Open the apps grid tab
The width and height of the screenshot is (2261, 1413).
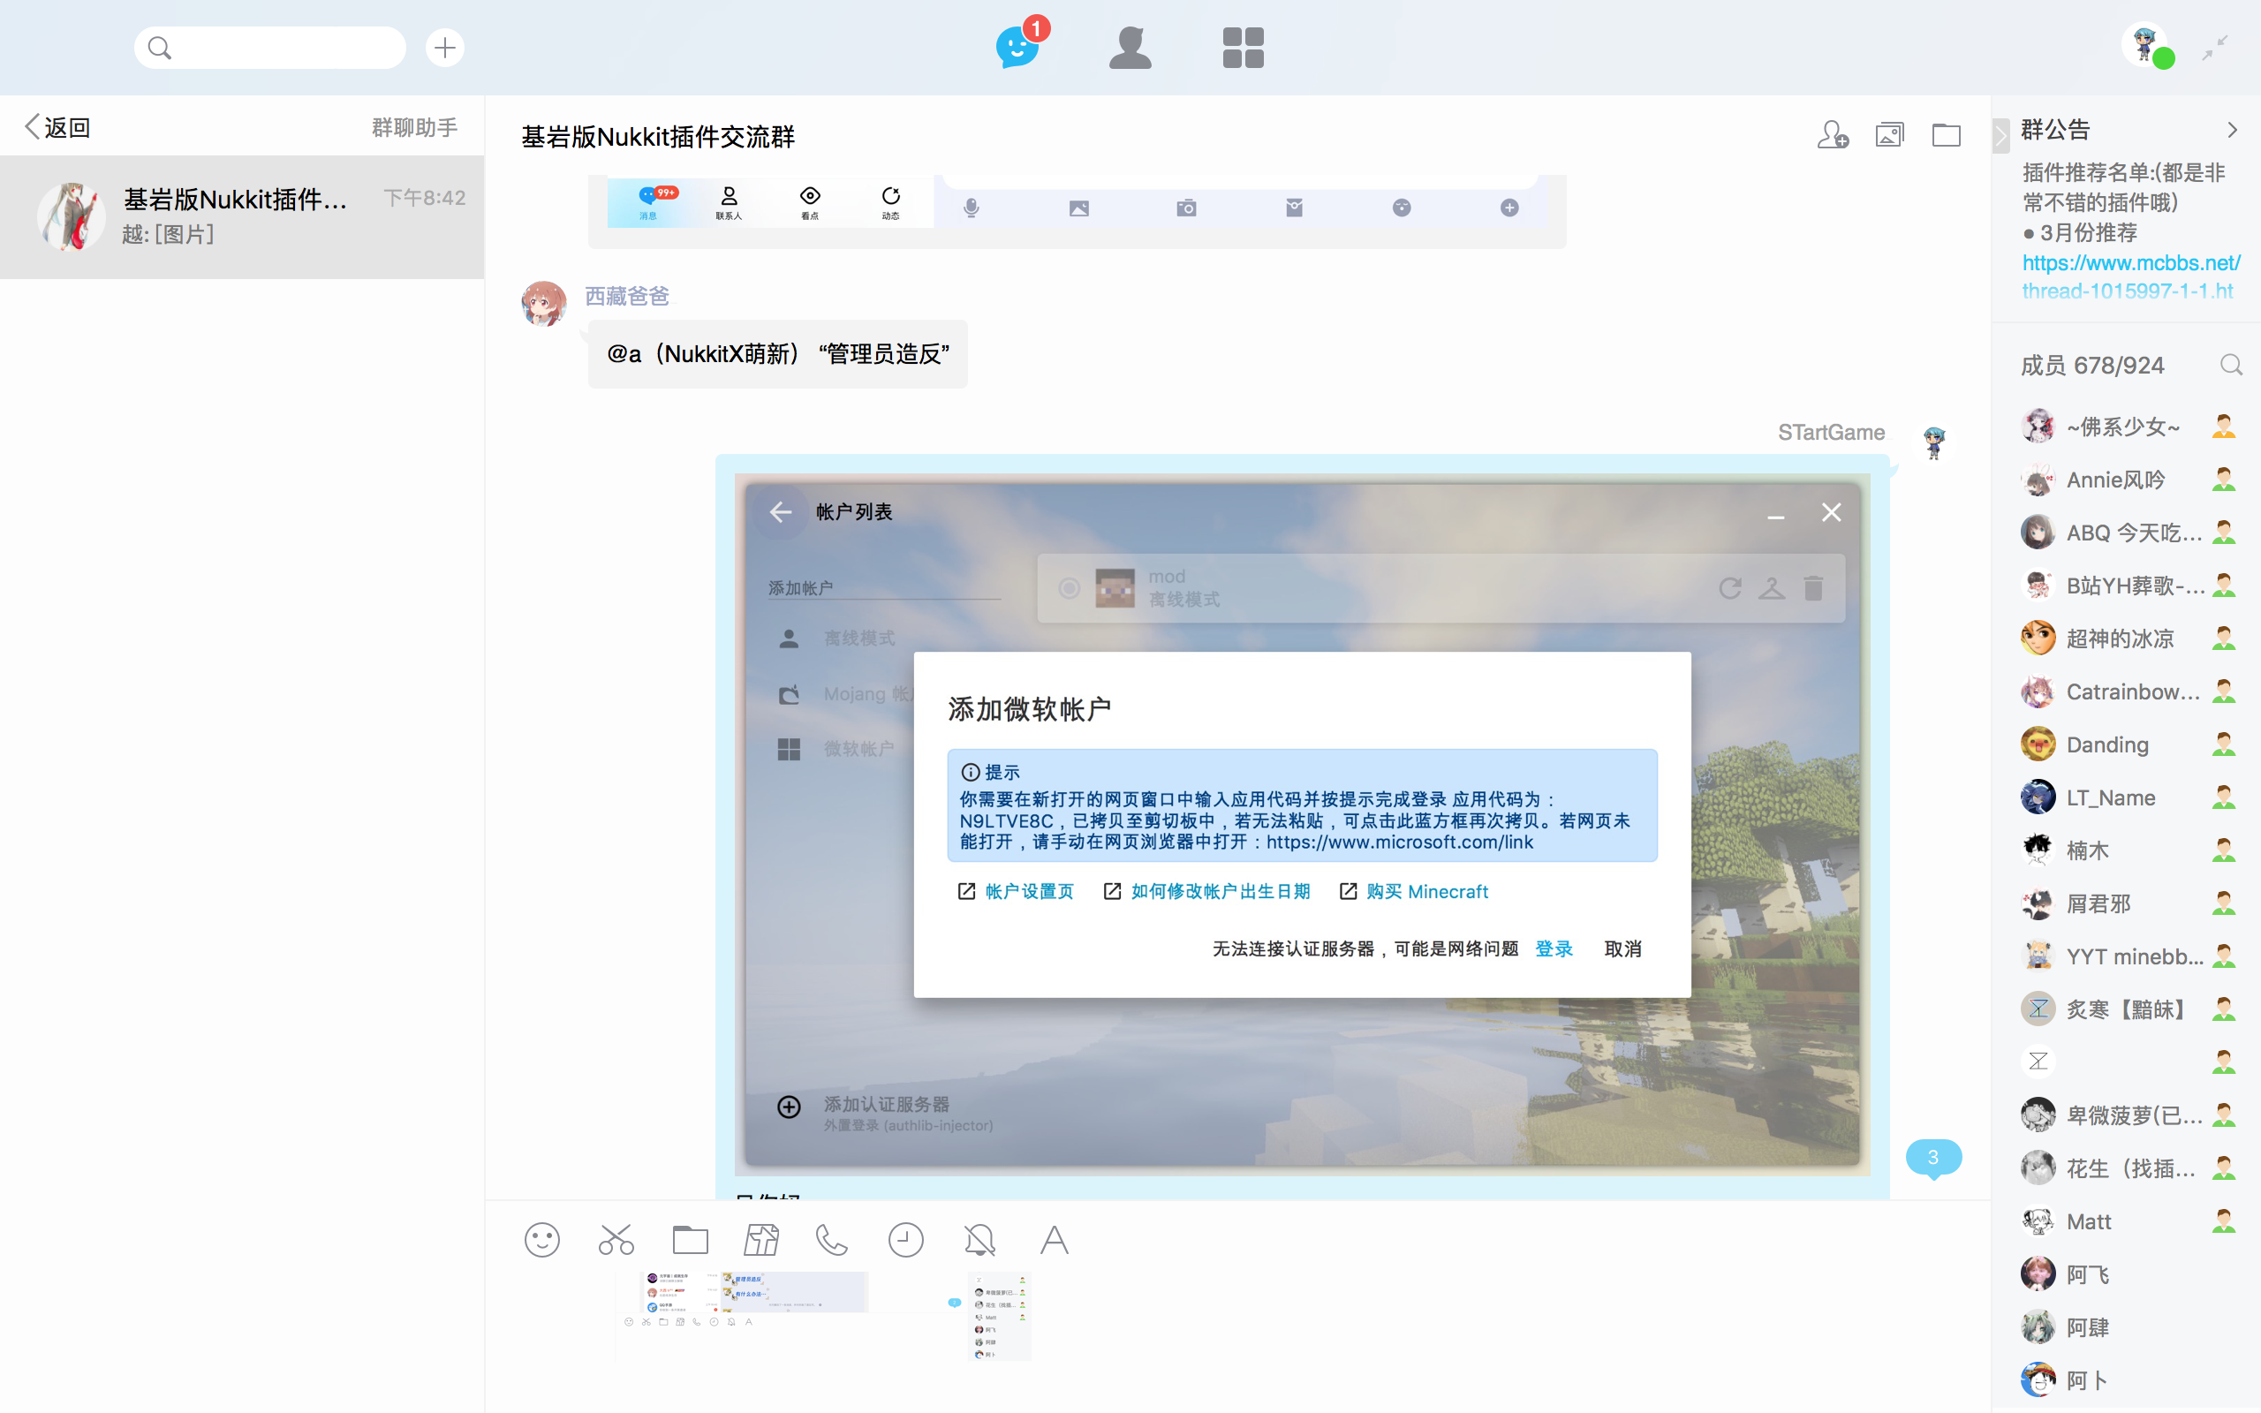[1243, 47]
